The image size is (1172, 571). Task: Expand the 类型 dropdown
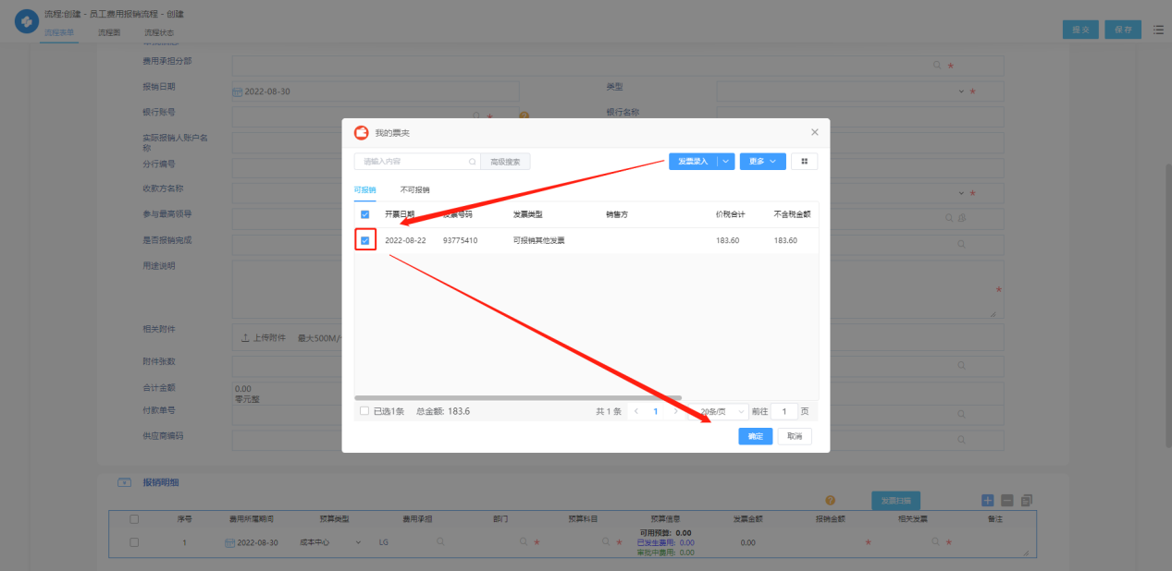pos(961,91)
